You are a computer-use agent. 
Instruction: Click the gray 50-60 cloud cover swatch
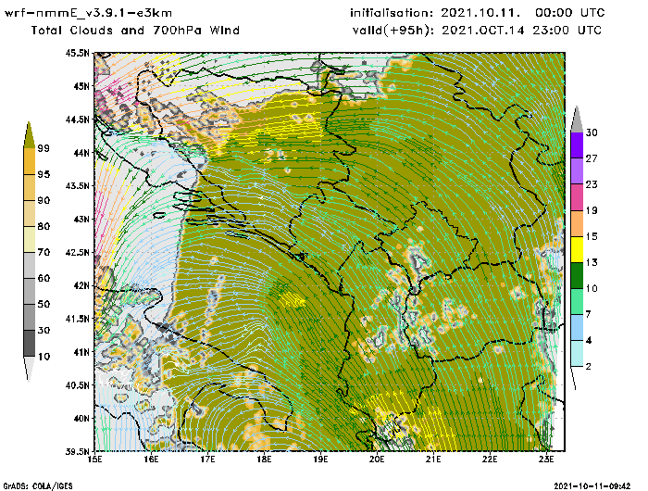click(x=29, y=292)
